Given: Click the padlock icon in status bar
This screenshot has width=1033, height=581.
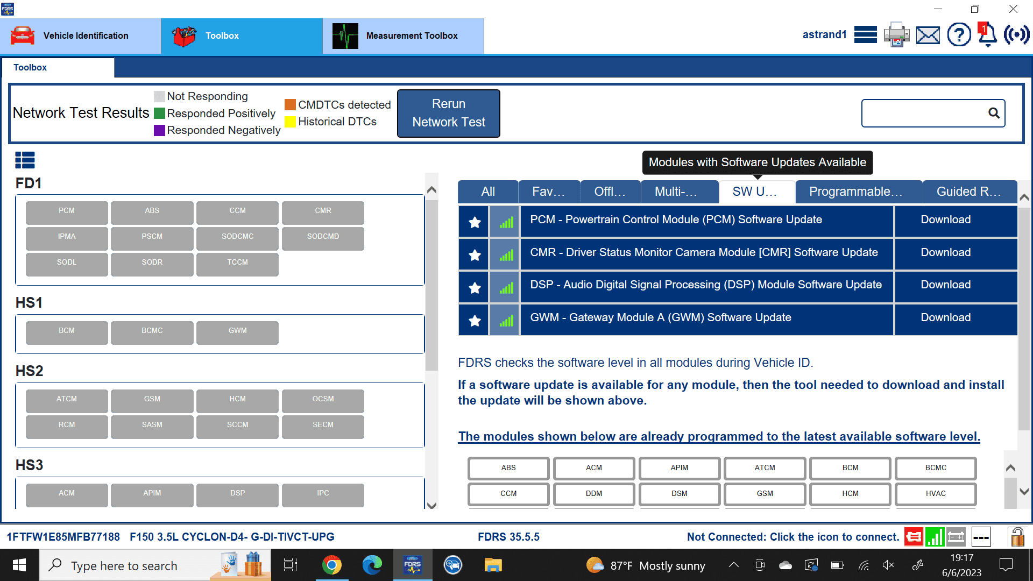Looking at the screenshot, I should (x=1016, y=536).
